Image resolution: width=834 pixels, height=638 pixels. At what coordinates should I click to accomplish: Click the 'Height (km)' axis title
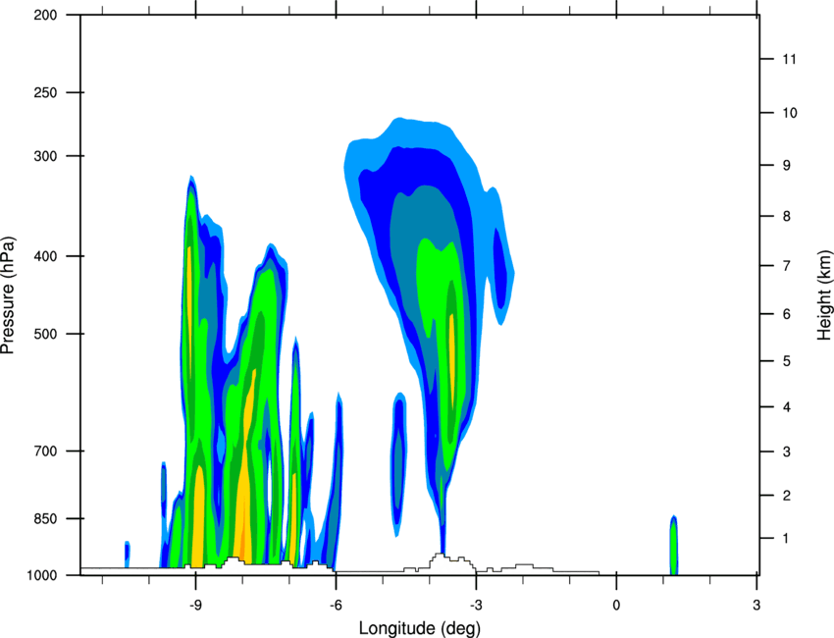pos(824,294)
